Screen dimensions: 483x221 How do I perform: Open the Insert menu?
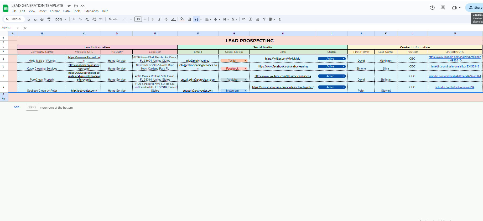coord(43,11)
